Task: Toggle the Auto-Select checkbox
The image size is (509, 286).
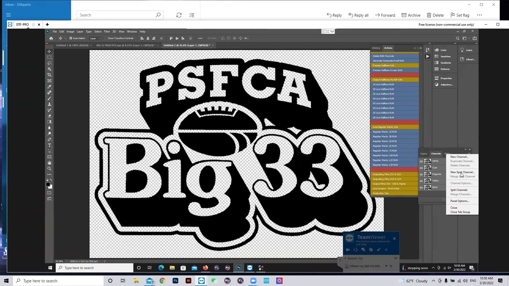Action: 71,38
